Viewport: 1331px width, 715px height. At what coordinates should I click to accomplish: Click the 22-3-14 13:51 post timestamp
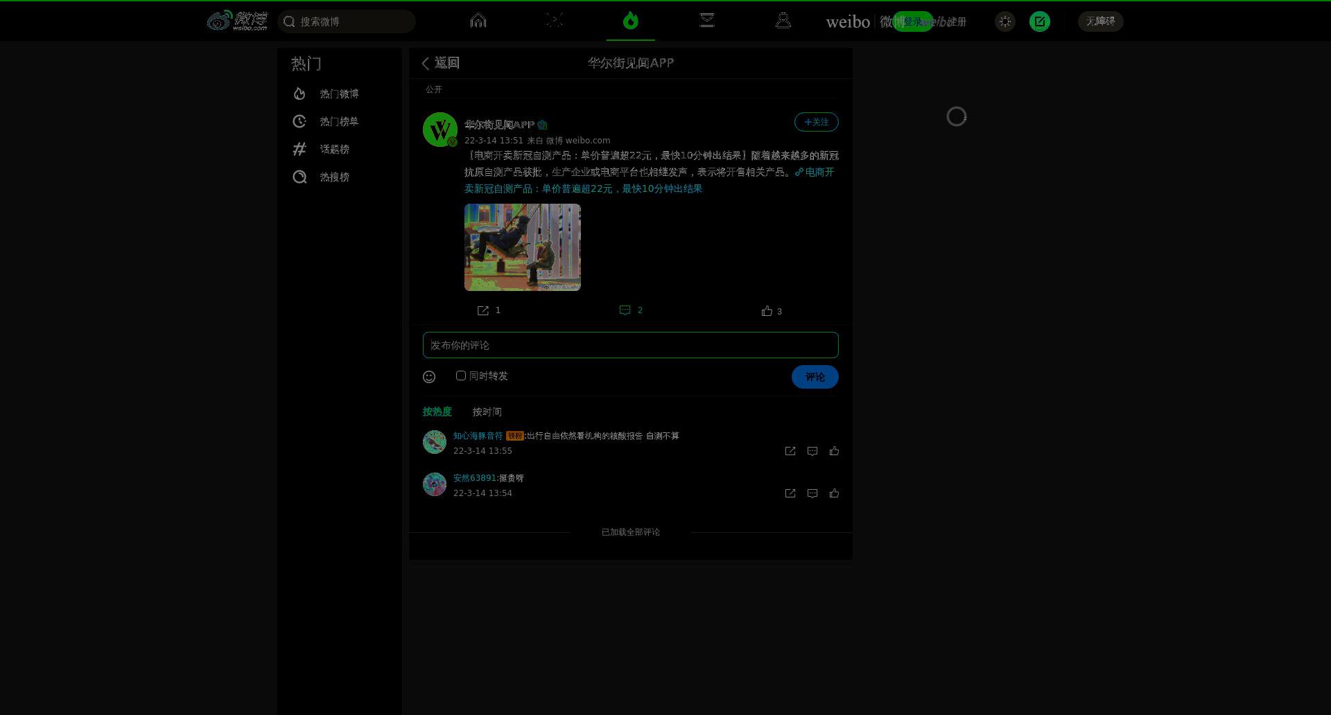[x=494, y=141]
